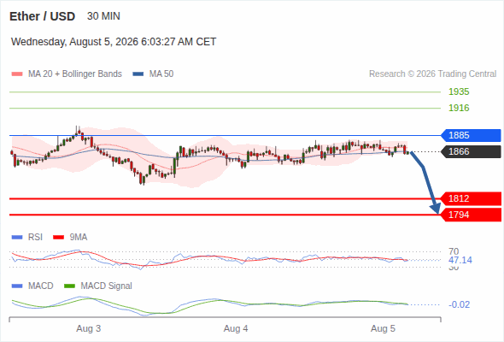Click the 1935 resistance level label

459,92
